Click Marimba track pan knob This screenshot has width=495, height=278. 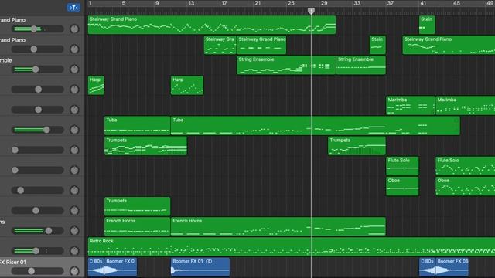click(74, 110)
